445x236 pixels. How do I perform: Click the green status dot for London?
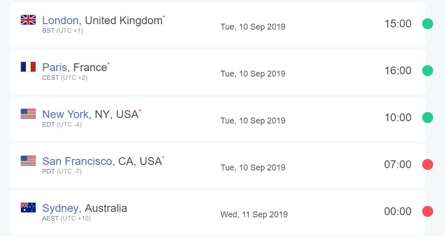(427, 24)
